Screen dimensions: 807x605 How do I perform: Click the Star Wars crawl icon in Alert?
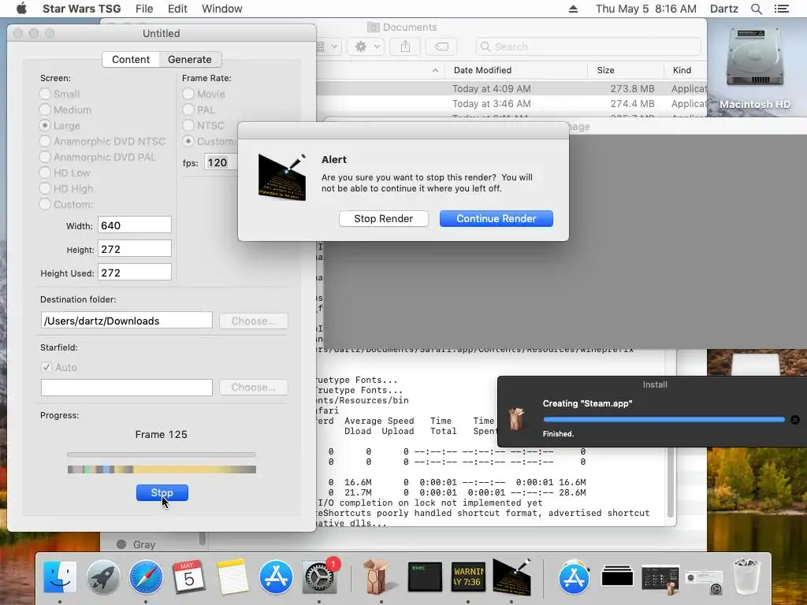coord(282,176)
